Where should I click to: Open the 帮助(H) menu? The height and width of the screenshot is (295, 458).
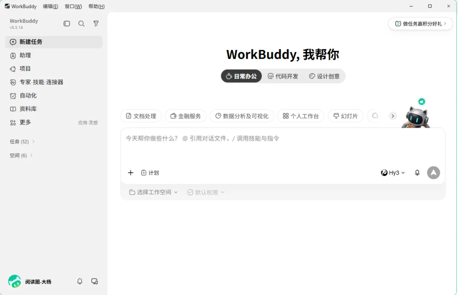tap(96, 6)
